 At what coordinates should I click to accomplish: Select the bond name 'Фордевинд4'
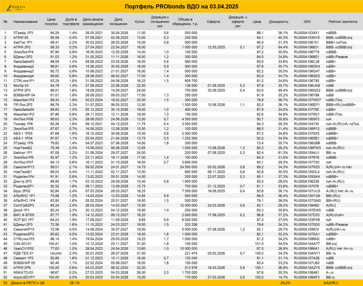[x=24, y=76]
